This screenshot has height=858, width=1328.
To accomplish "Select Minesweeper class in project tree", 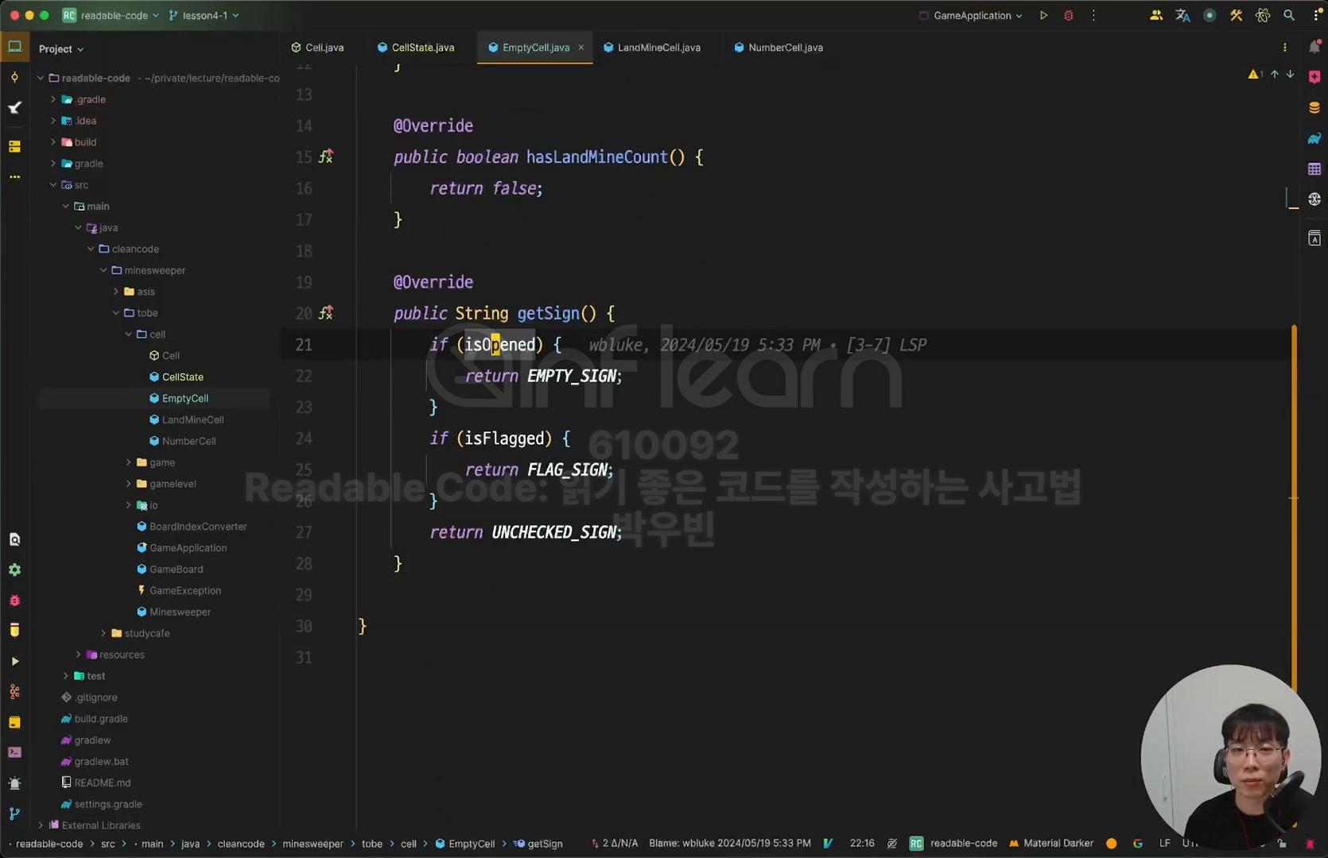I will tap(180, 612).
